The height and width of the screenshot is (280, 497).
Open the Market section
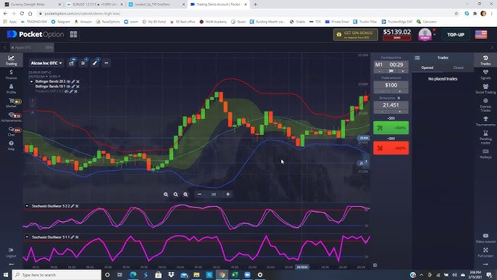click(11, 103)
